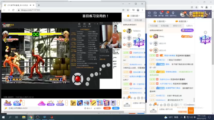Image resolution: width=214 pixels, height=120 pixels.
Task: Open 创作中心 in back window header
Action: [x=173, y=14]
